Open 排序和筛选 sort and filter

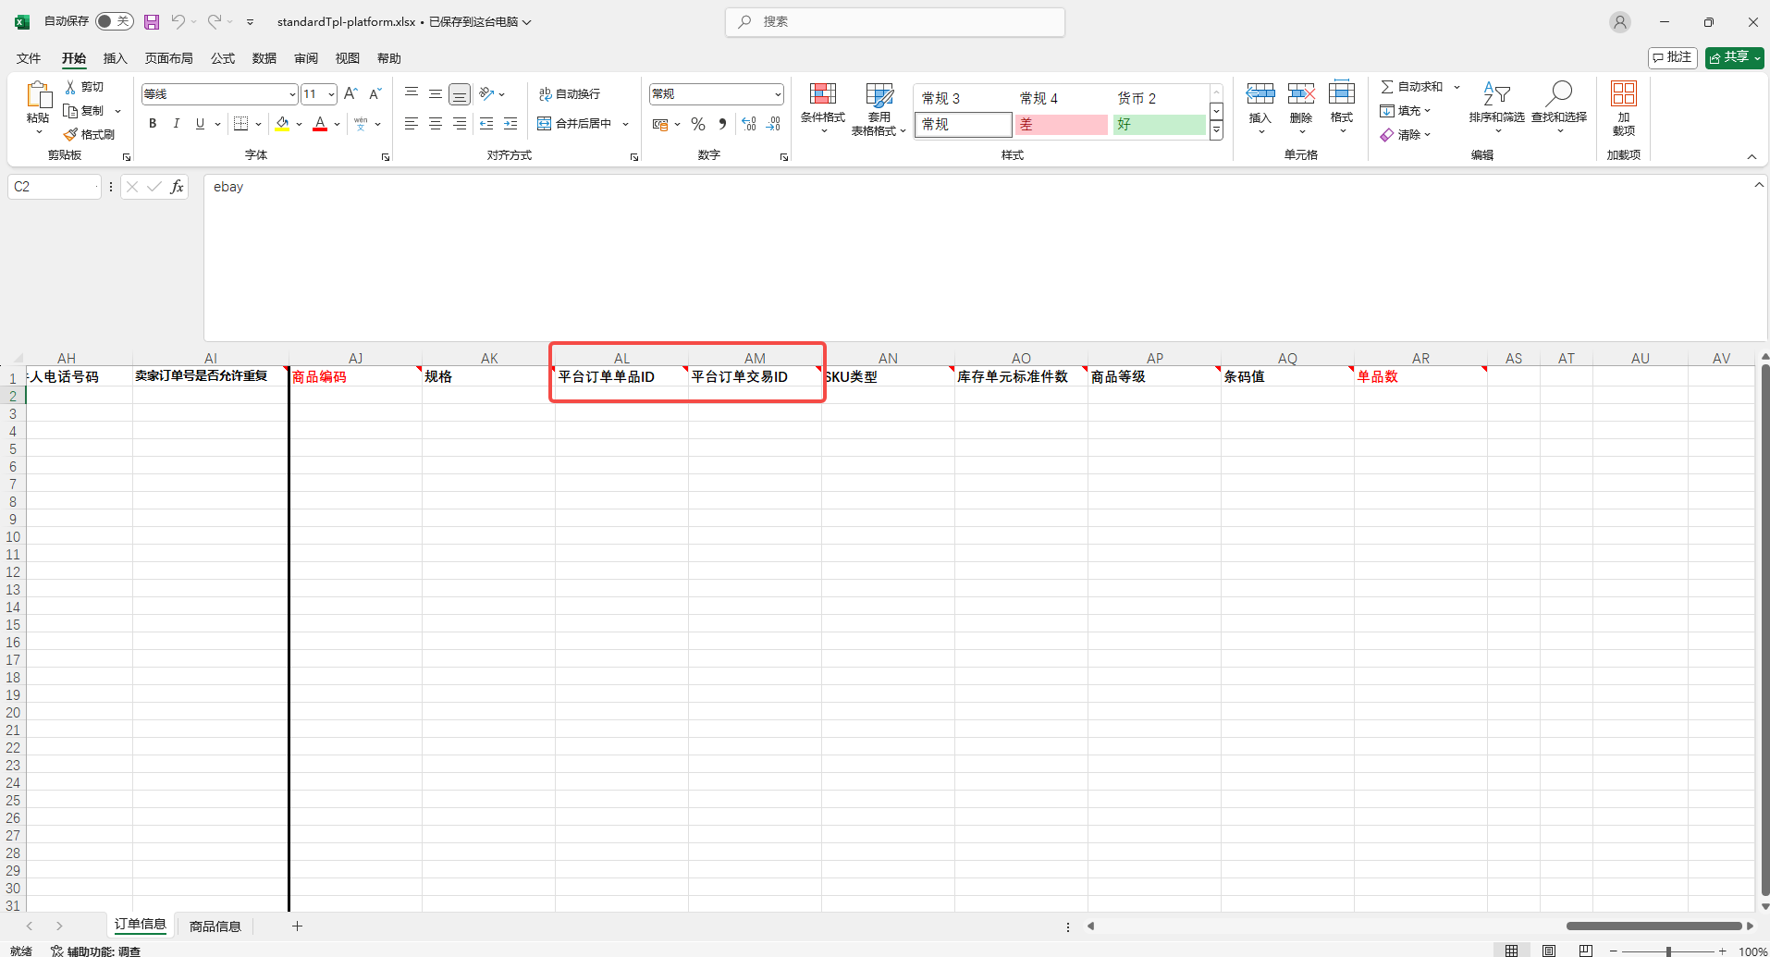click(1497, 107)
